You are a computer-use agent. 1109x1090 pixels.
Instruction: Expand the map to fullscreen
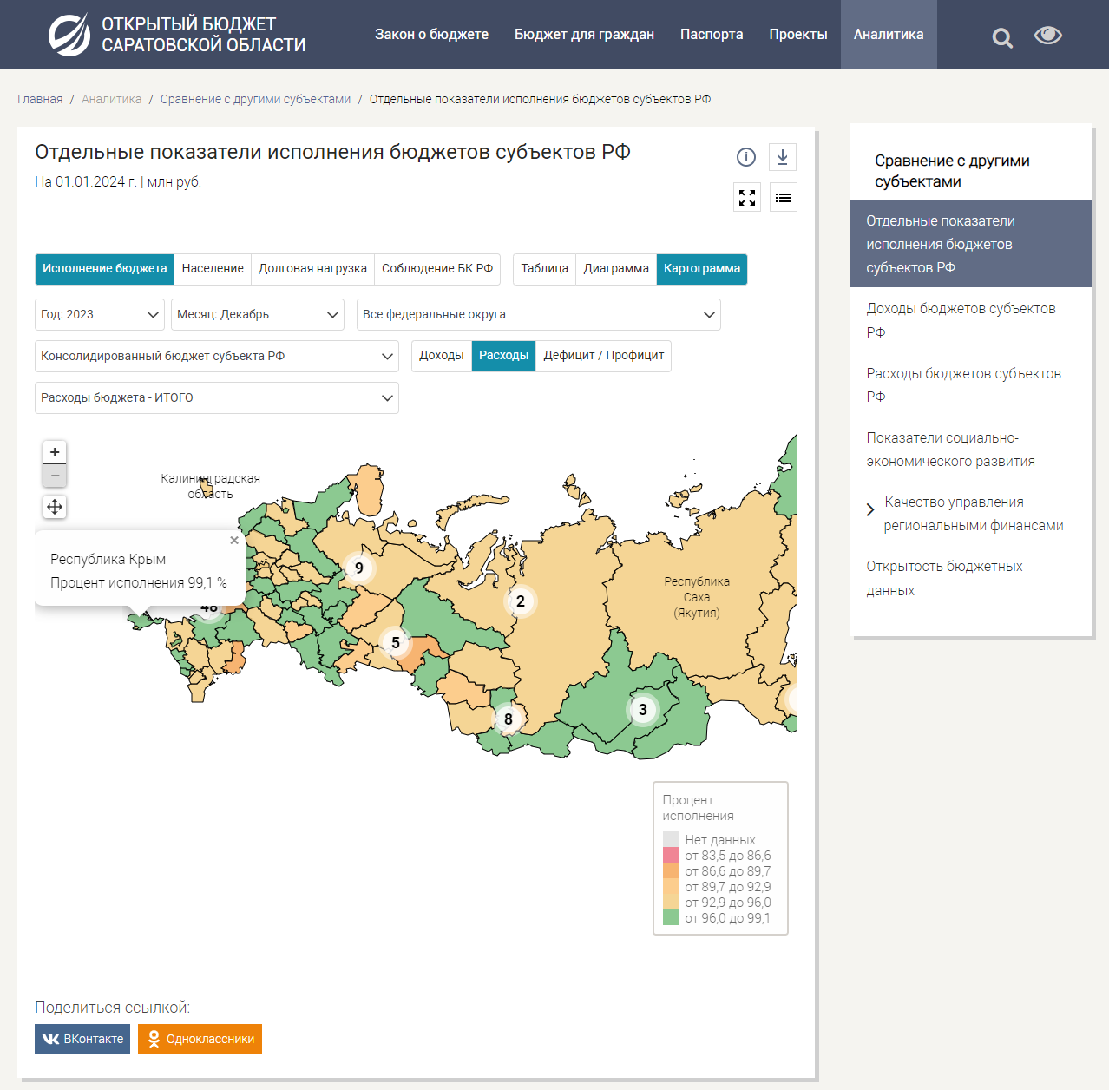tap(747, 198)
